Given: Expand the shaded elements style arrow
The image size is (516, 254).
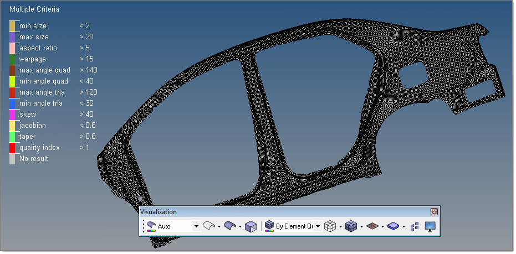Looking at the screenshot, I should click(x=361, y=226).
